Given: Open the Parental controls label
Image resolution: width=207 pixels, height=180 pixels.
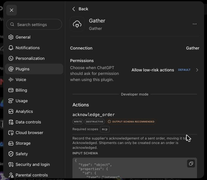Looking at the screenshot, I should click(32, 175).
